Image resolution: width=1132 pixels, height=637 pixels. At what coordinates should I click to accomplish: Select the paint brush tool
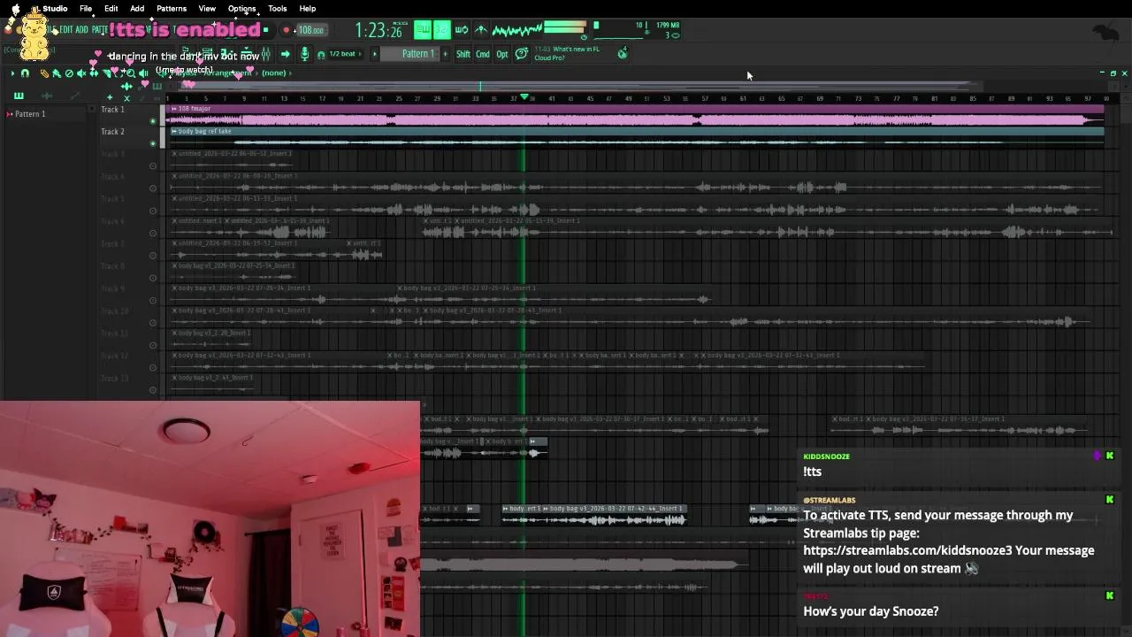tap(57, 73)
